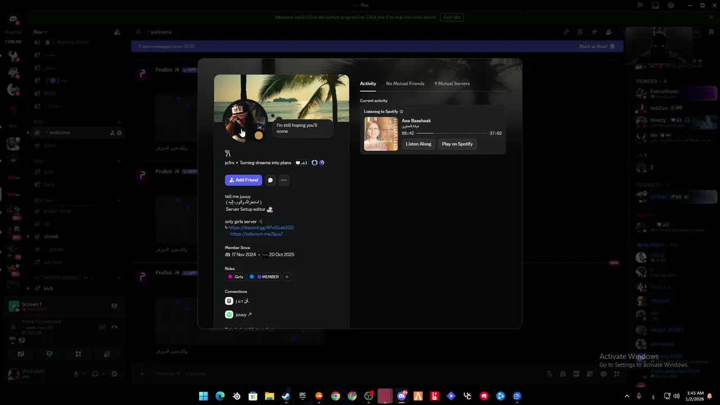Open the tellonym.me link in bio
This screenshot has height=405, width=720.
[x=256, y=234]
